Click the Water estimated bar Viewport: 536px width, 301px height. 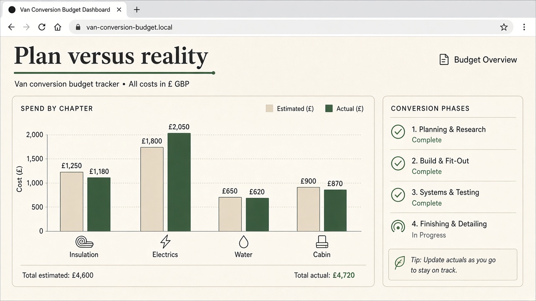coord(230,214)
